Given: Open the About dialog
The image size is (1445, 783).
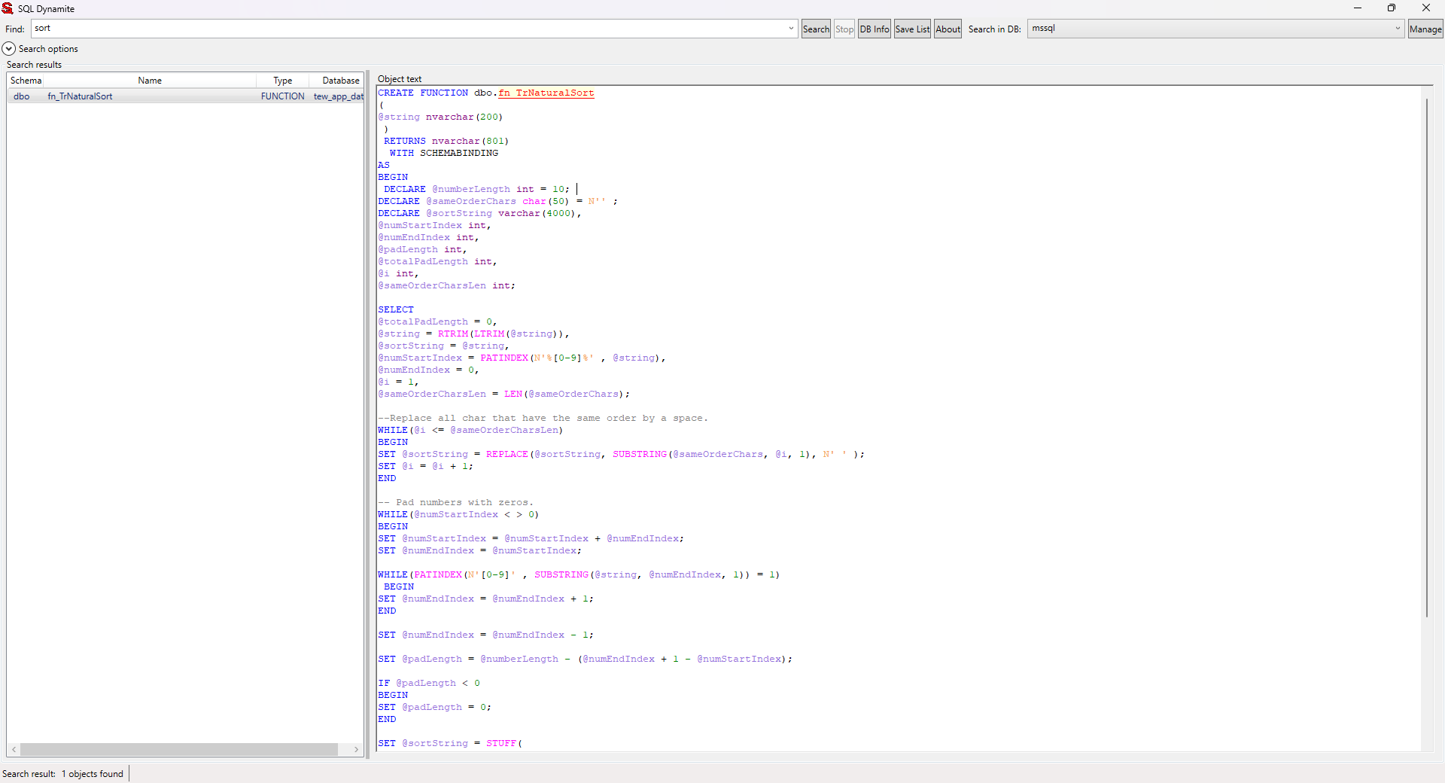Looking at the screenshot, I should [948, 29].
